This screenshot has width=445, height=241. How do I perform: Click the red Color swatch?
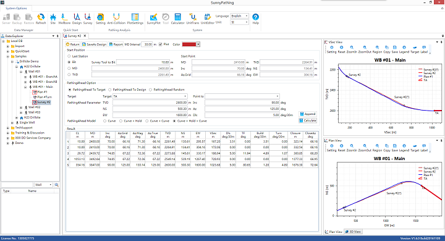coord(189,44)
